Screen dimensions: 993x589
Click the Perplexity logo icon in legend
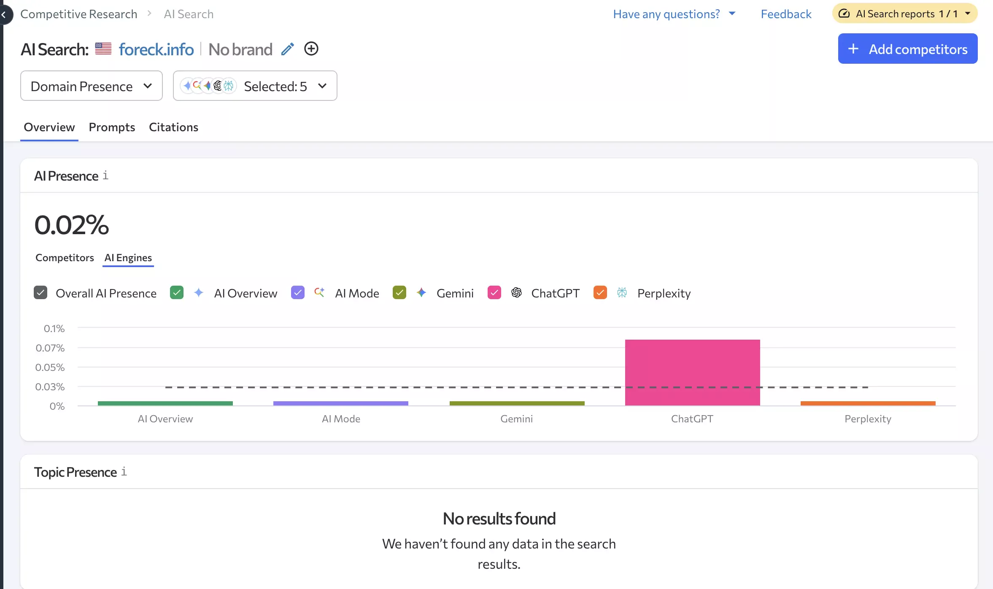(x=622, y=293)
